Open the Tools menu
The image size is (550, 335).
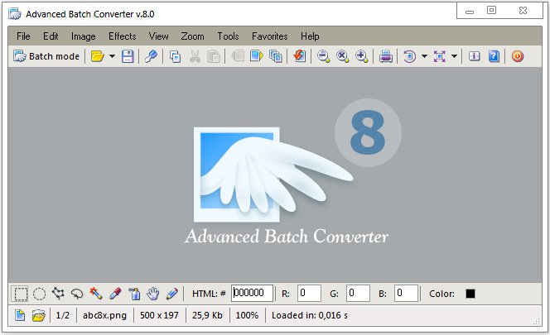tap(228, 36)
